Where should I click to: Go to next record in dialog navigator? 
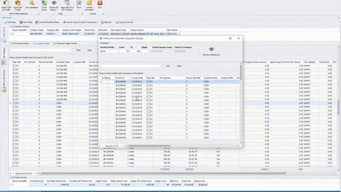(x=121, y=146)
